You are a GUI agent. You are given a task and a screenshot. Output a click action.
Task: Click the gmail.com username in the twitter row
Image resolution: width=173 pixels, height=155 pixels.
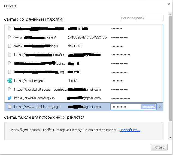(x=84, y=98)
